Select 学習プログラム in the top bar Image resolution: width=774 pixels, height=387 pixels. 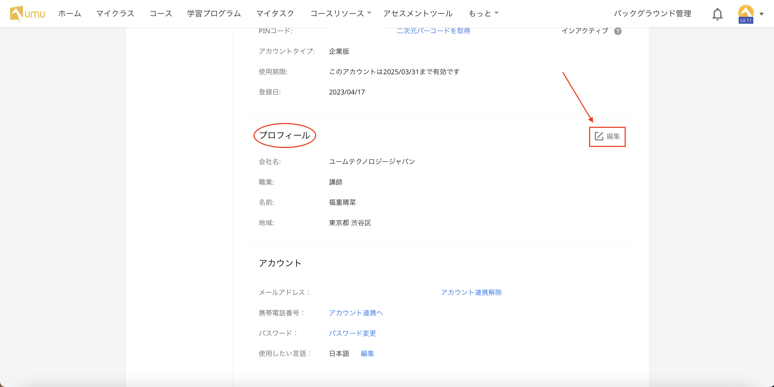pos(214,13)
